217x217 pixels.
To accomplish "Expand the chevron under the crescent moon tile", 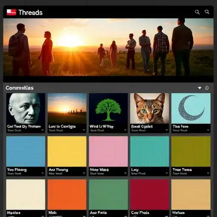I will coord(208,130).
